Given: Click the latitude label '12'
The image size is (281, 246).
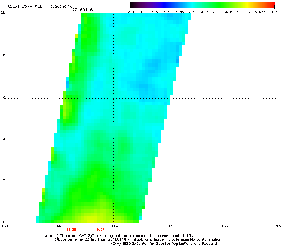Looking at the screenshot, I should click(x=3, y=181).
